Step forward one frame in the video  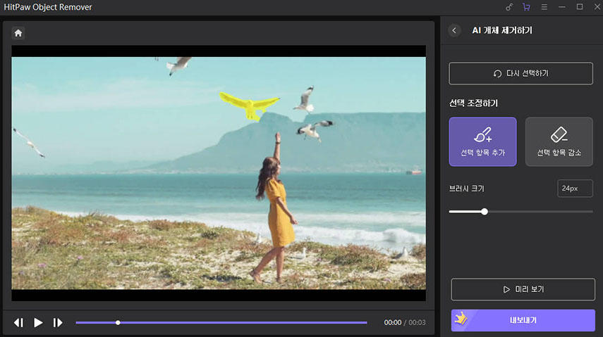coord(58,322)
